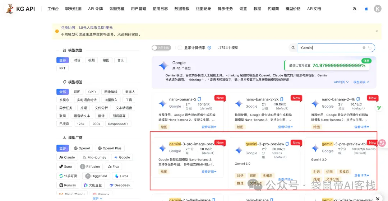This screenshot has height=201, width=388.
Task: Click the scroll-down double chevron icon
Action: (378, 198)
